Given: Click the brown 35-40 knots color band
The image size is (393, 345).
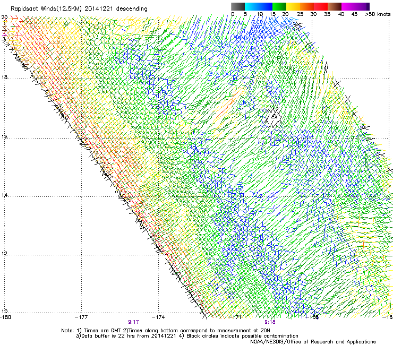Looking at the screenshot, I should point(335,6).
